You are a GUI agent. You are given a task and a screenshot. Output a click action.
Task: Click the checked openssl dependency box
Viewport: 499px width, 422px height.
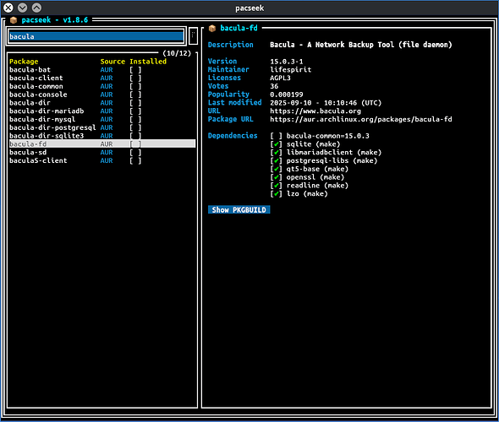276,177
